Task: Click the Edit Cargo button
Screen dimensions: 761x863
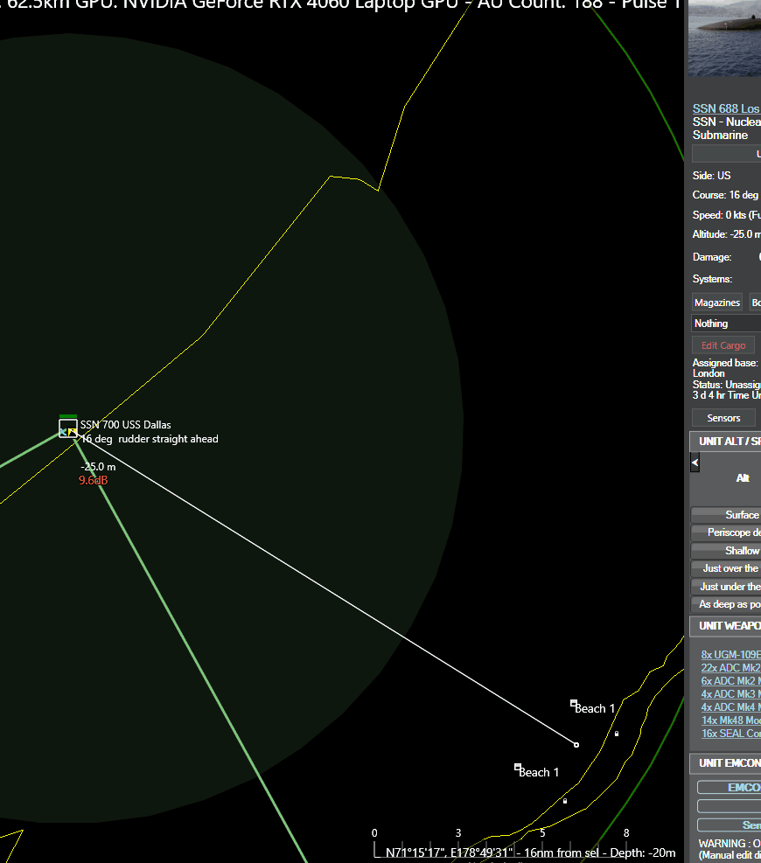Action: 723,345
